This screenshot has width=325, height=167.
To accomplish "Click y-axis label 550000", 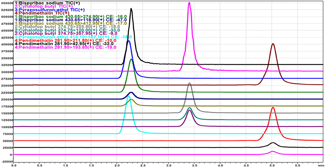I will click(7, 3).
